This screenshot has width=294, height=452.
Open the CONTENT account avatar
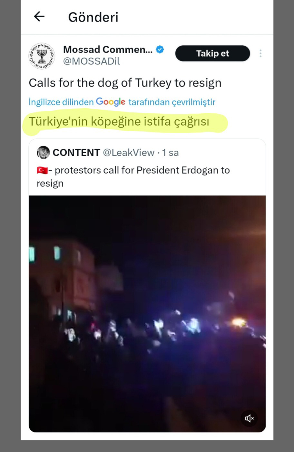pyautogui.click(x=43, y=152)
